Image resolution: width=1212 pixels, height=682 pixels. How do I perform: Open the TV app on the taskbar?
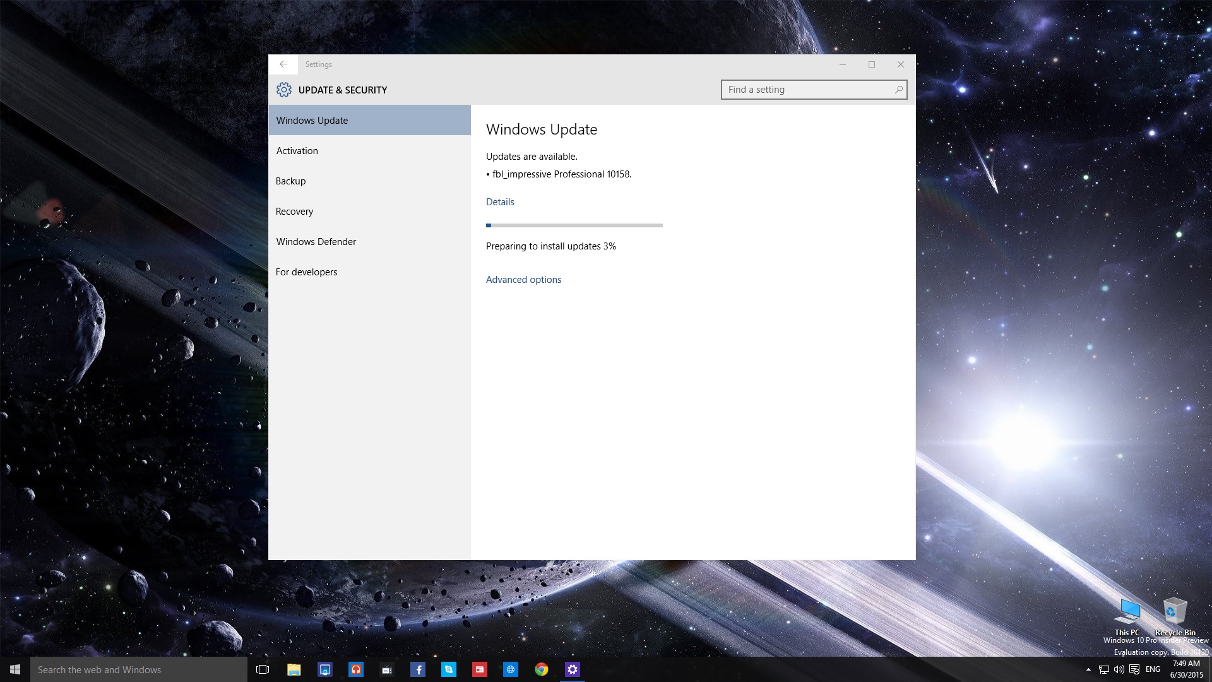tap(387, 669)
